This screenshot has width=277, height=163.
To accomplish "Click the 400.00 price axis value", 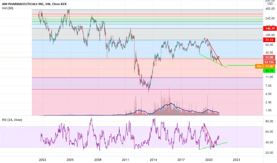I will [270, 9].
